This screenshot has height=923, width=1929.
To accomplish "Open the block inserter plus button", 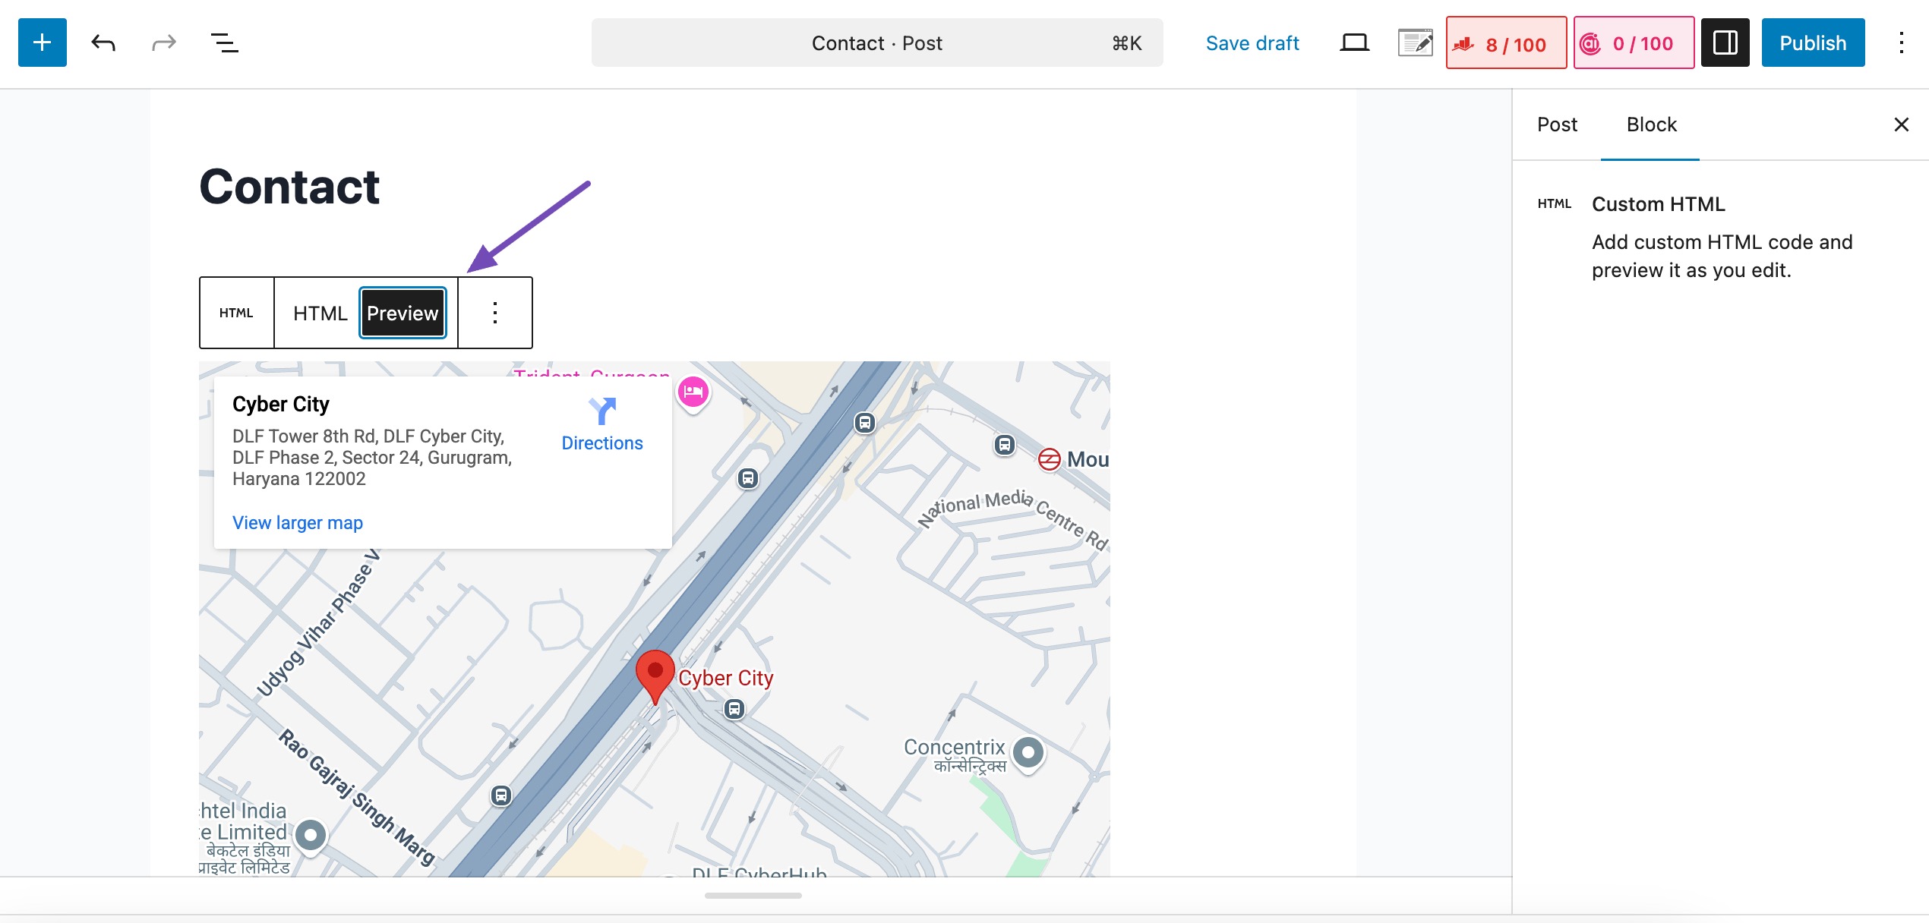I will pyautogui.click(x=43, y=43).
